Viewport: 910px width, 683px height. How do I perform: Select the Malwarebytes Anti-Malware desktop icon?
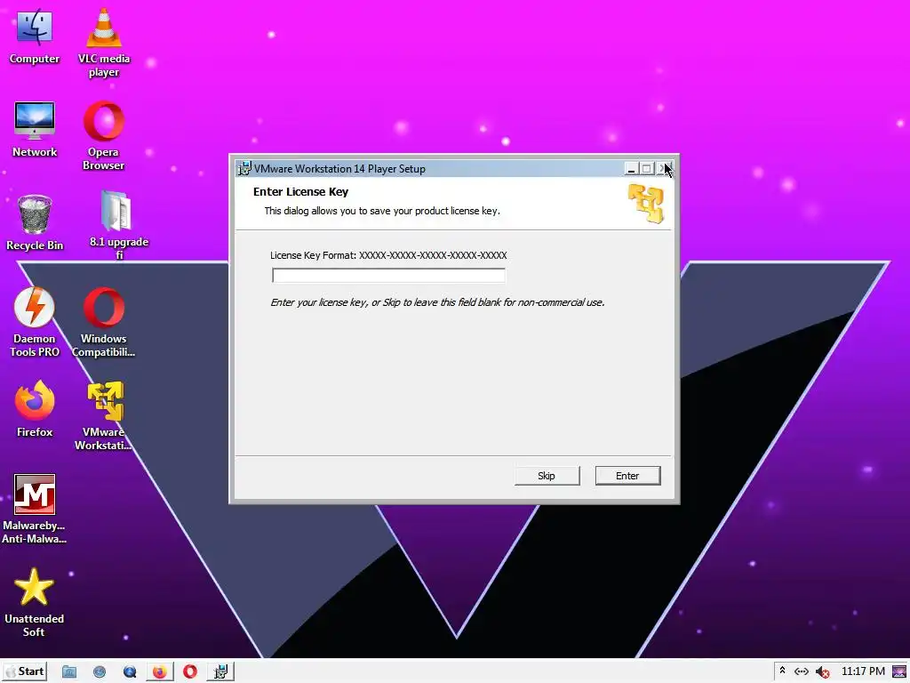[x=35, y=509]
